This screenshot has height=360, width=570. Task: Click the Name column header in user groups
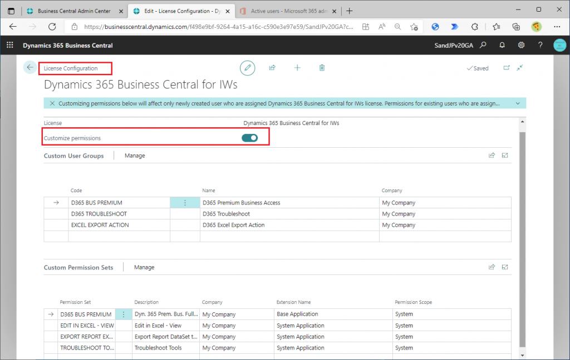coord(209,191)
